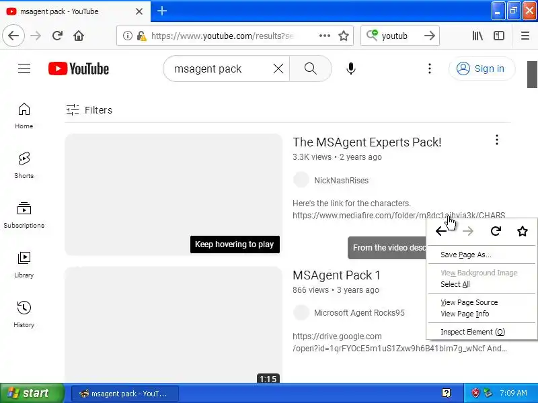
Task: Open search engine magnifier icon in search box
Action: coord(372,36)
